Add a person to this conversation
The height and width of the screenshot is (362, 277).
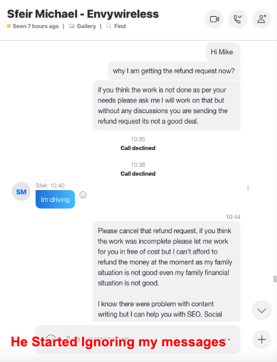pyautogui.click(x=262, y=19)
